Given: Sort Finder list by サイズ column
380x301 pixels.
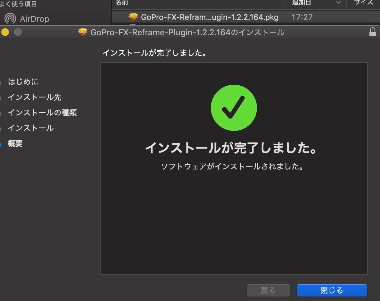Looking at the screenshot, I should coord(364,3).
